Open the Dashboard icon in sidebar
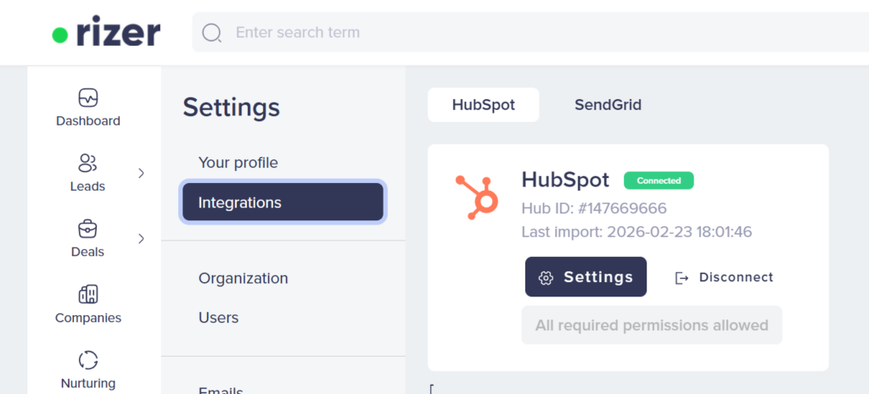The image size is (869, 394). (88, 97)
